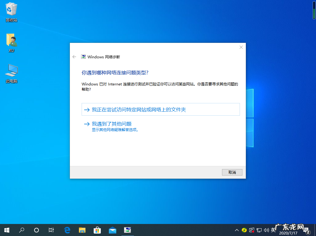Expand the hidden tray icons chevron
The image size is (316, 236).
pyautogui.click(x=237, y=230)
